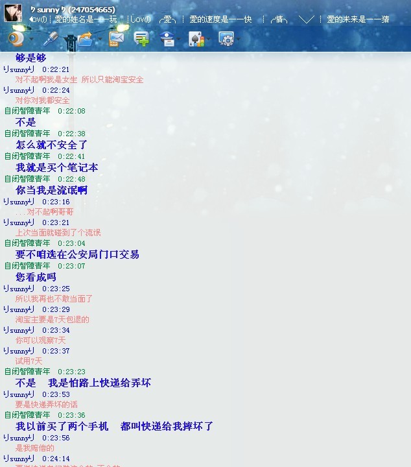411x467 pixels.
Task: Open the gear applications icon in toolbar
Action: point(226,39)
